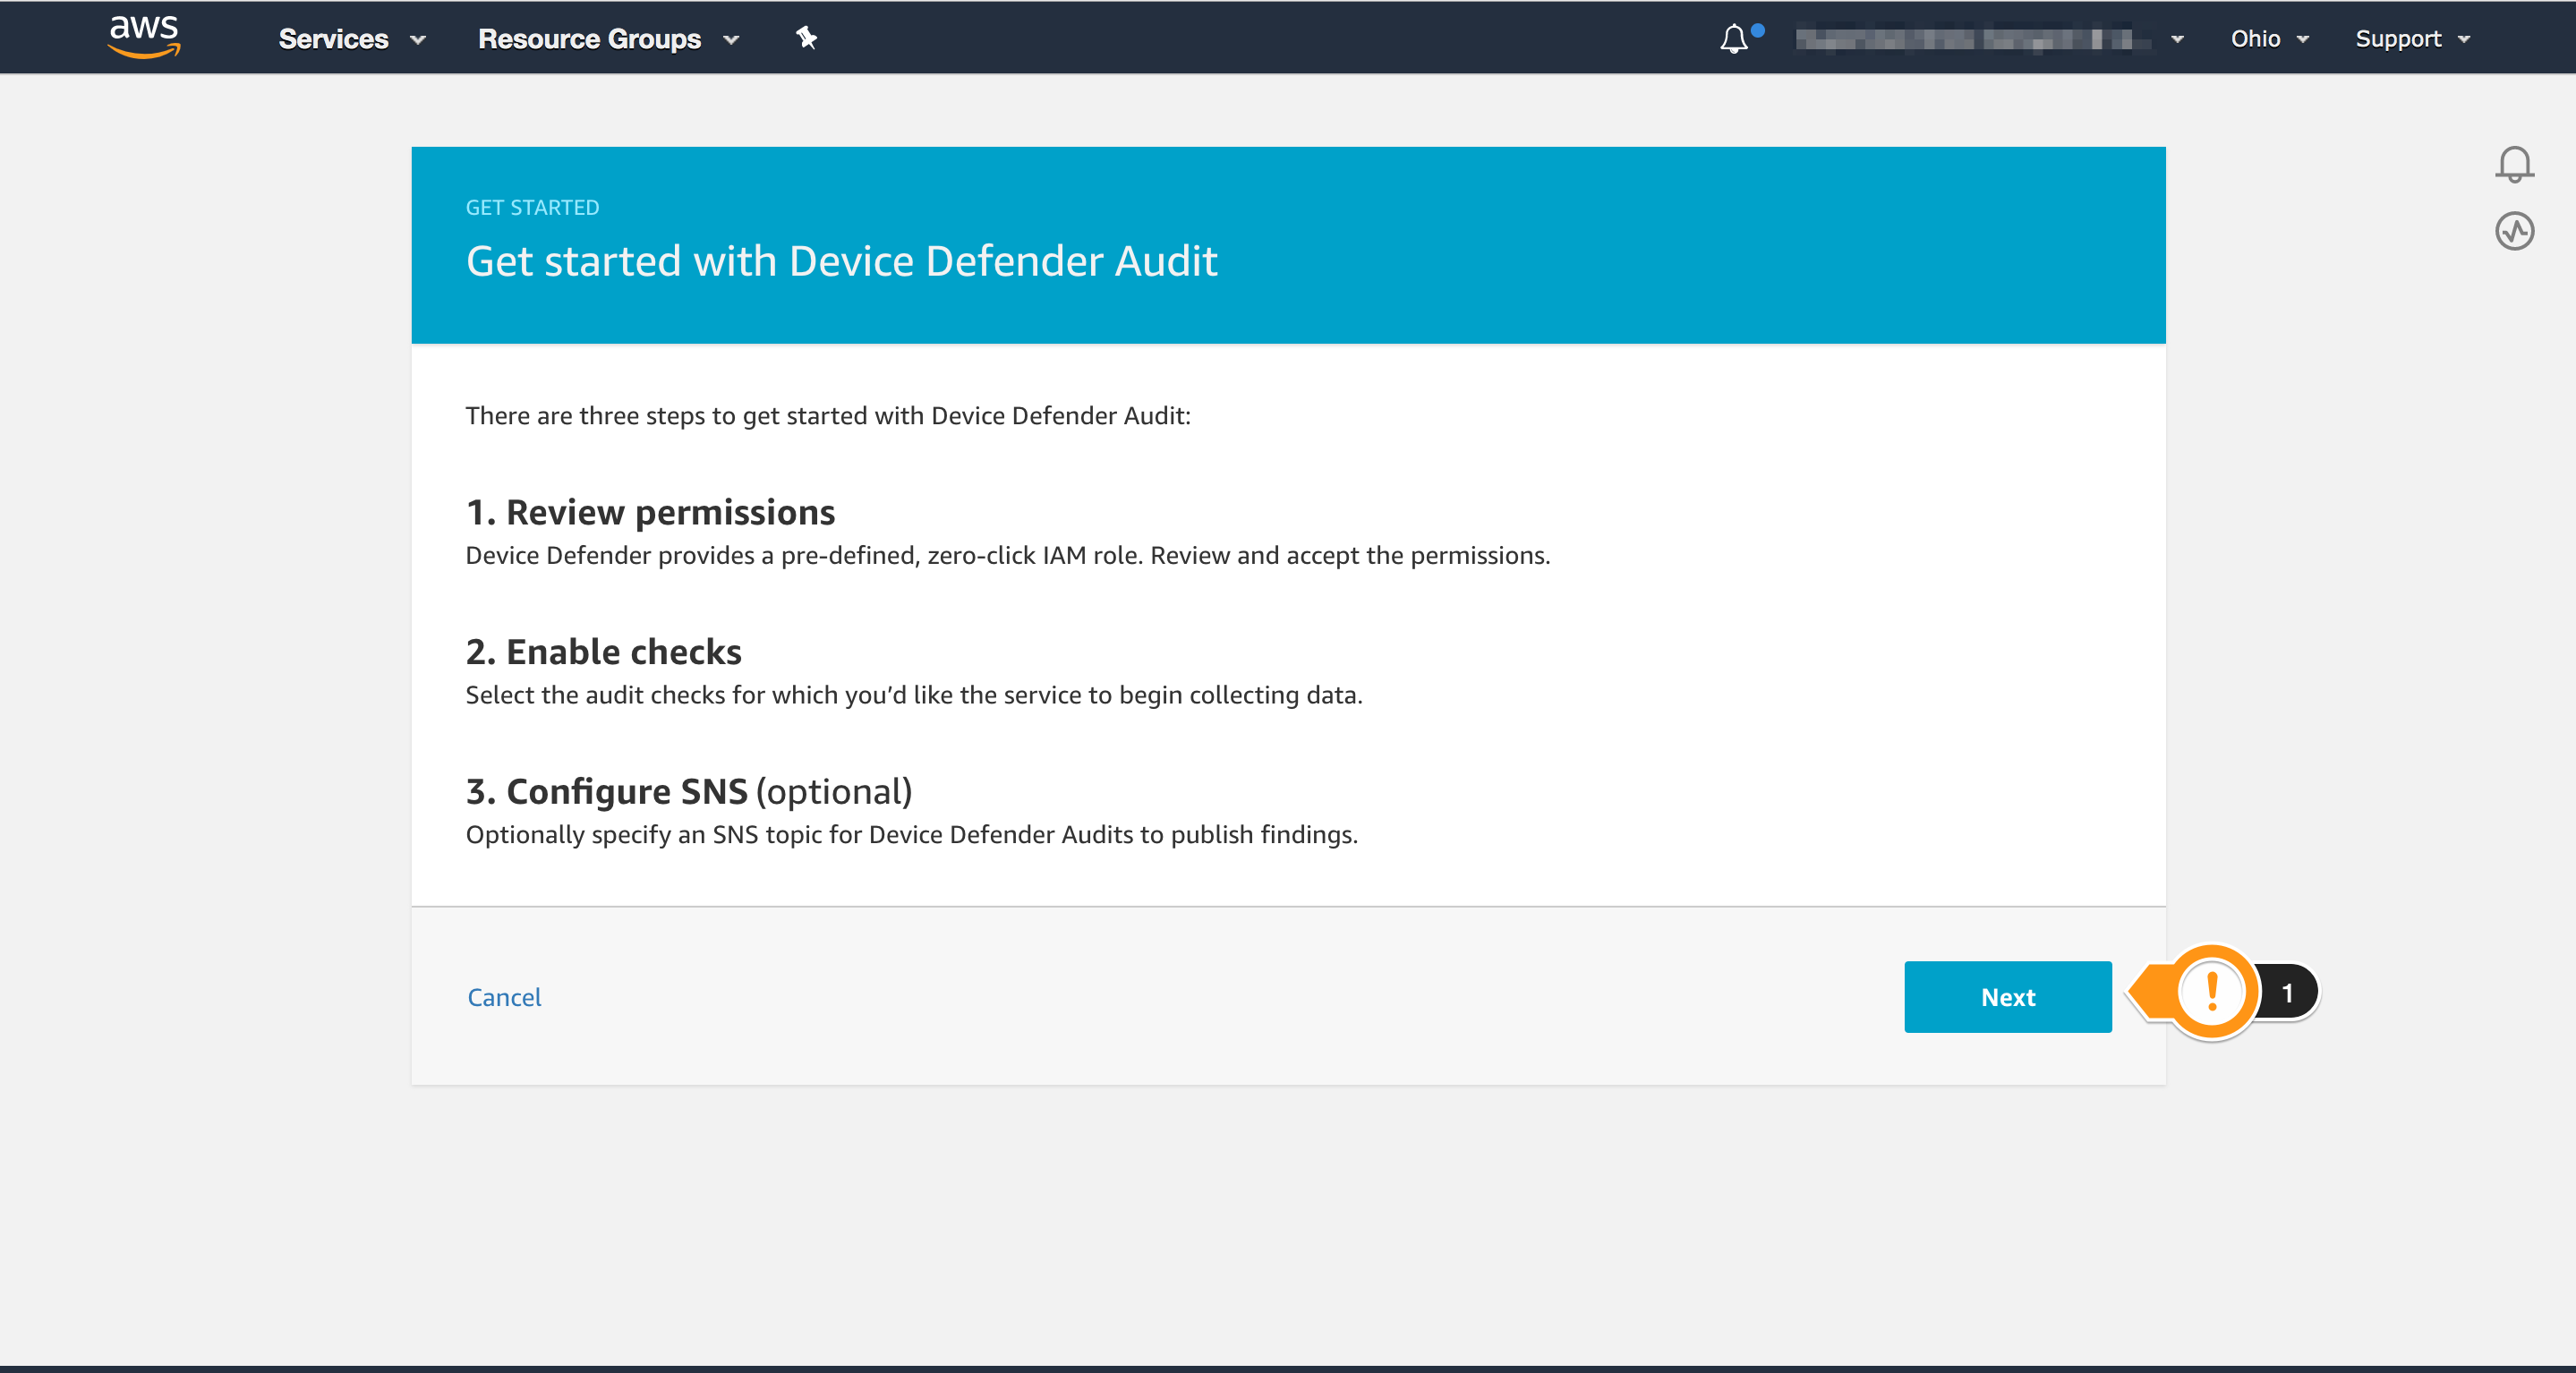This screenshot has width=2576, height=1373.
Task: Click the Configure SNS heading
Action: (689, 791)
